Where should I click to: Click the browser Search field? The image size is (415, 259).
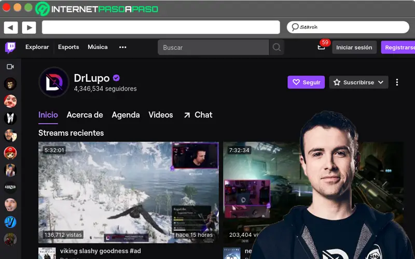pos(348,27)
